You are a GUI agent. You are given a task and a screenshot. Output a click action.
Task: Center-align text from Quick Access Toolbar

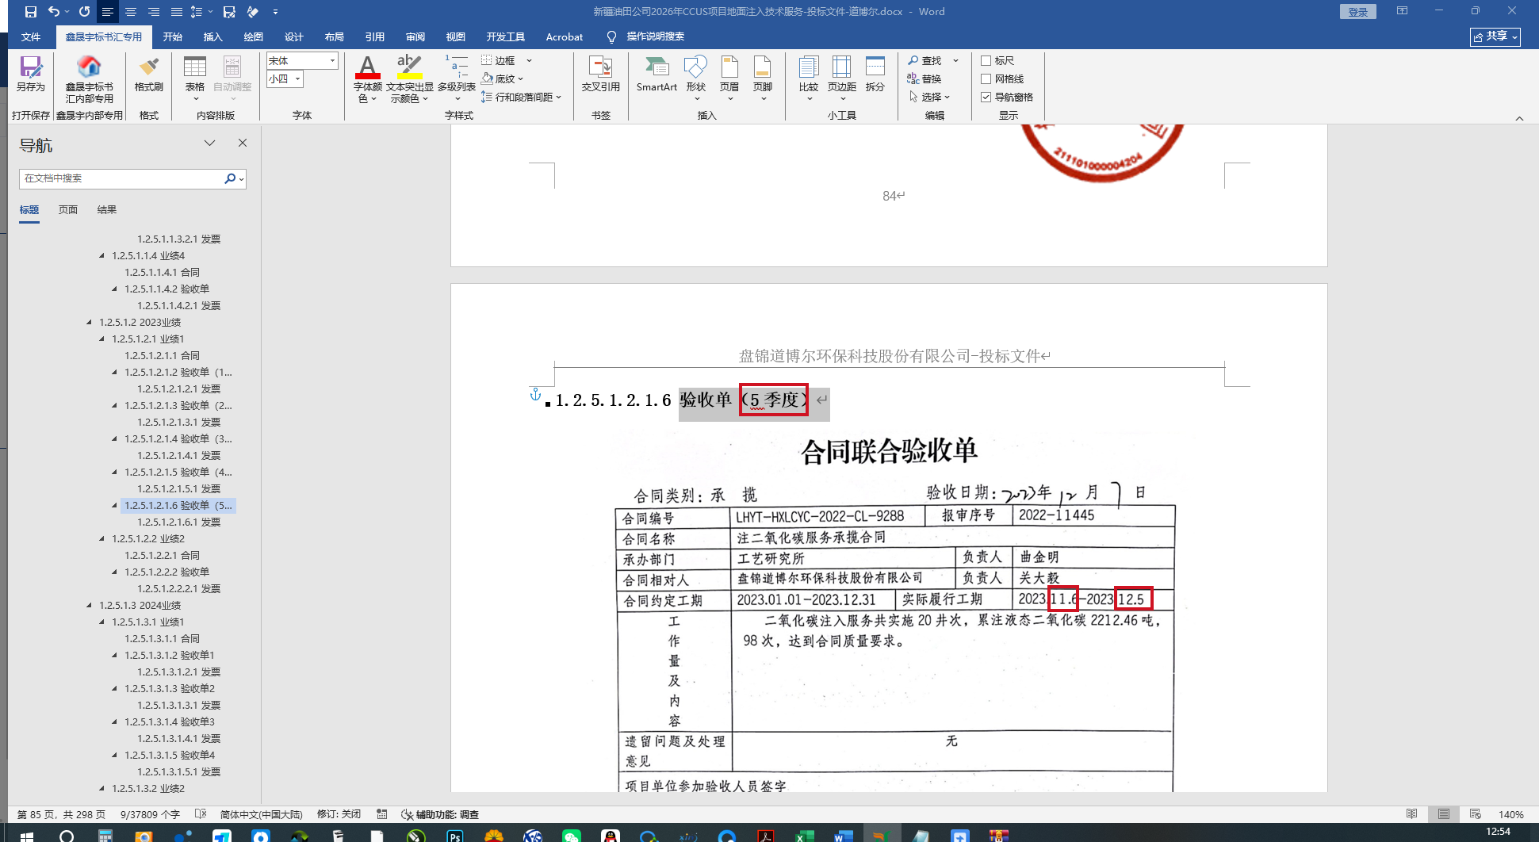(x=131, y=12)
